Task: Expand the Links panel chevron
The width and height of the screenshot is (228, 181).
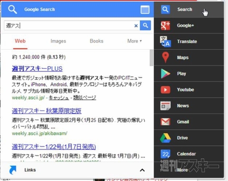Action: click(142, 170)
